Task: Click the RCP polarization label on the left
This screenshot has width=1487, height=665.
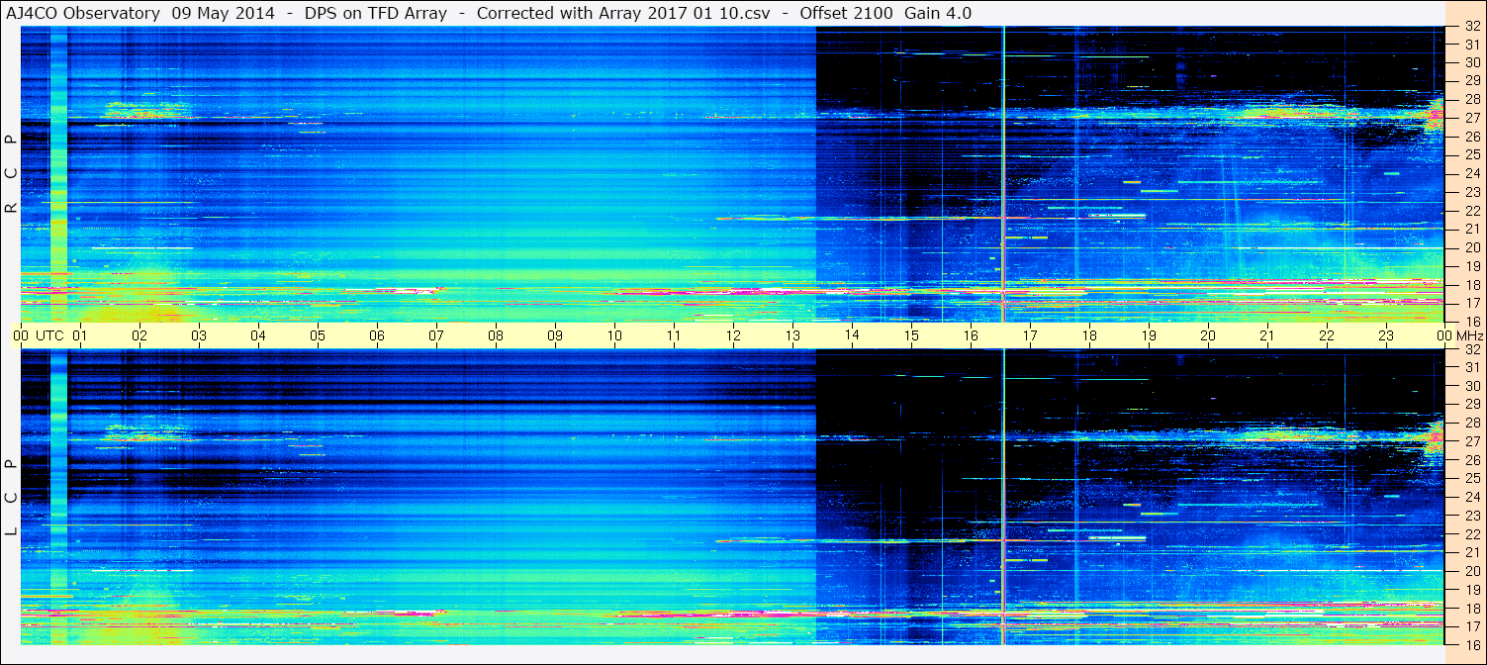Action: [11, 174]
